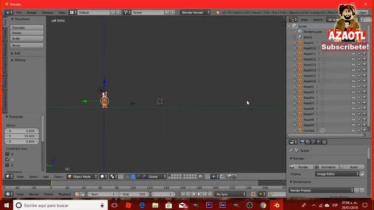This screenshot has height=210, width=374.
Task: Click the Scale button
Action: [27, 38]
